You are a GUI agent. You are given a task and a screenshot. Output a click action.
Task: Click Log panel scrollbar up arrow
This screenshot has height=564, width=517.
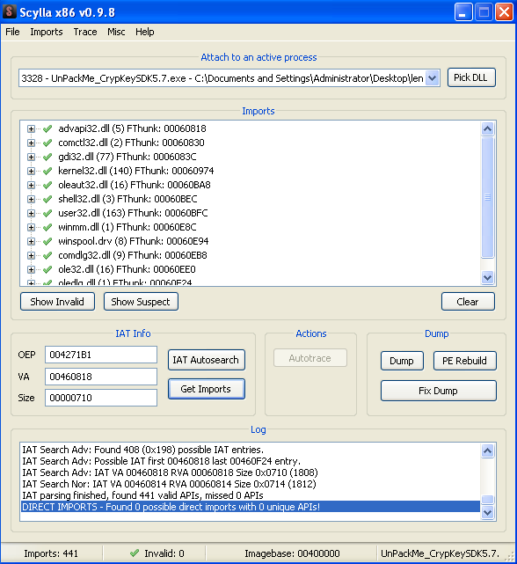[x=487, y=450]
